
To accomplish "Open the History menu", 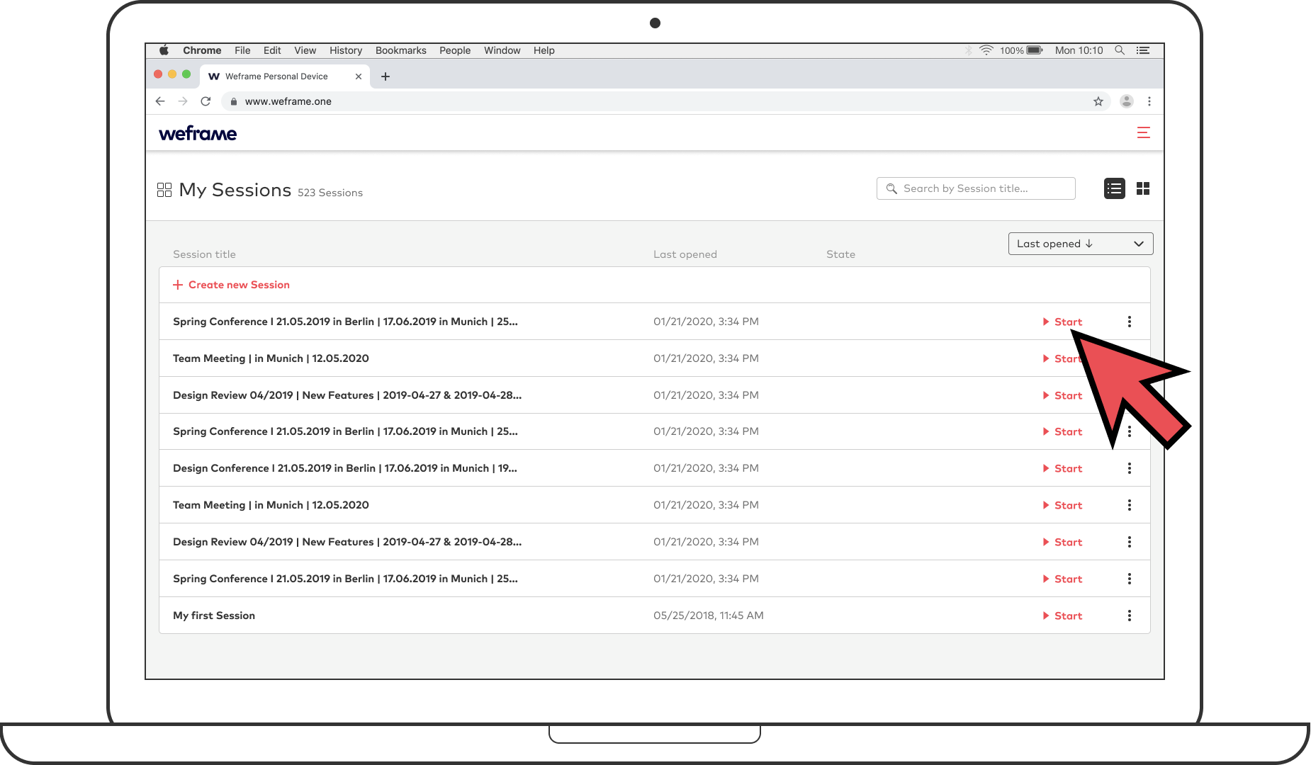I will coord(345,50).
